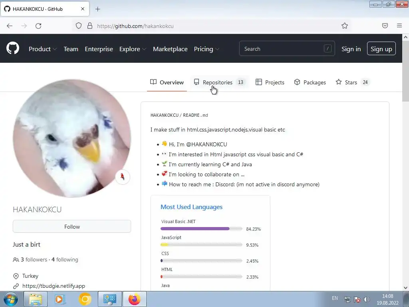This screenshot has width=409, height=307.
Task: Click the Firefox icon in the taskbar
Action: (134, 299)
